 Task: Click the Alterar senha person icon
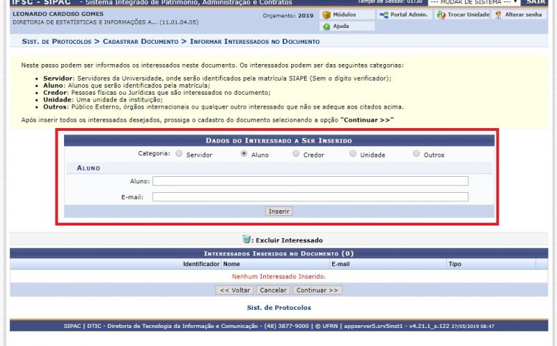(499, 15)
